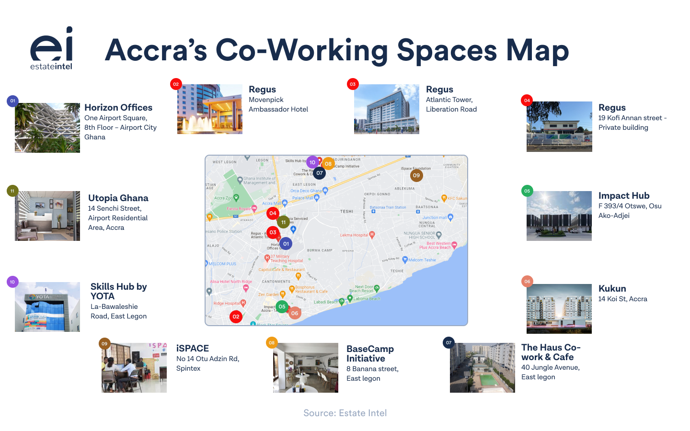
Task: Click purple map marker 10
Action: [x=312, y=162]
